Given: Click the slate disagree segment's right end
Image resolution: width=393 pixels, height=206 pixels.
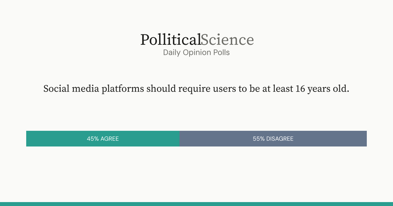Looking at the screenshot, I should point(364,139).
